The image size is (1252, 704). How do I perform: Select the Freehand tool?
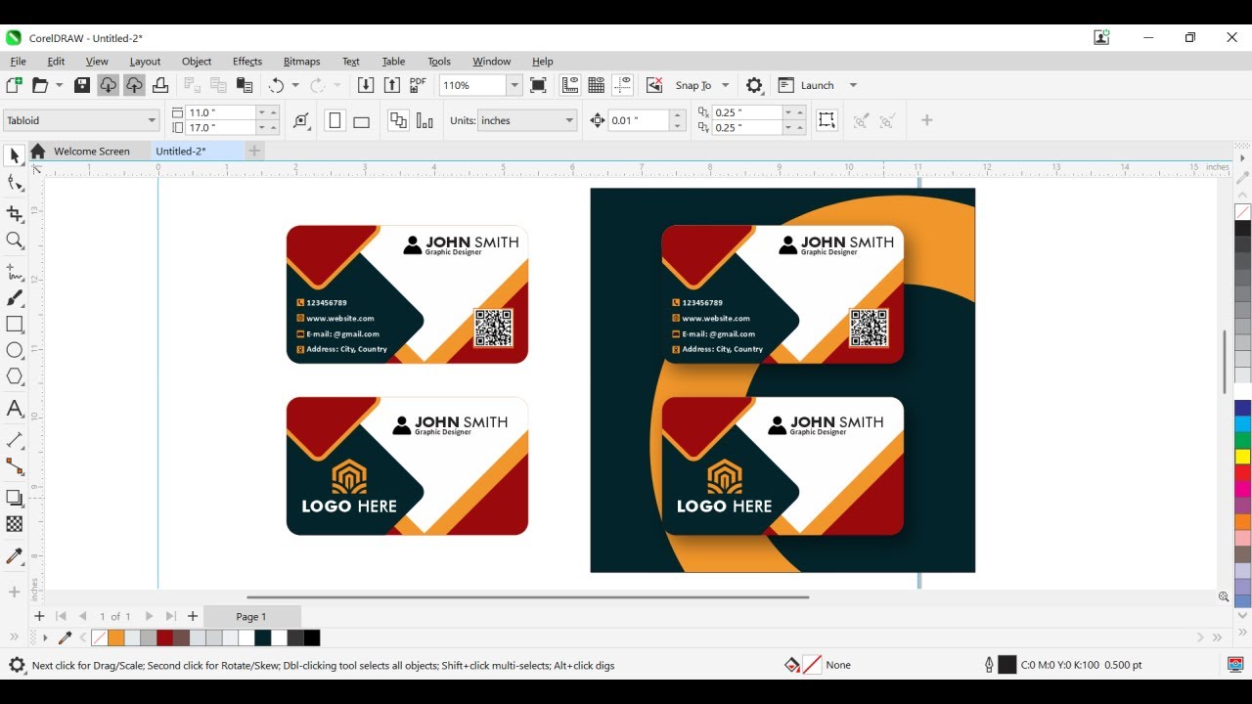pyautogui.click(x=14, y=272)
